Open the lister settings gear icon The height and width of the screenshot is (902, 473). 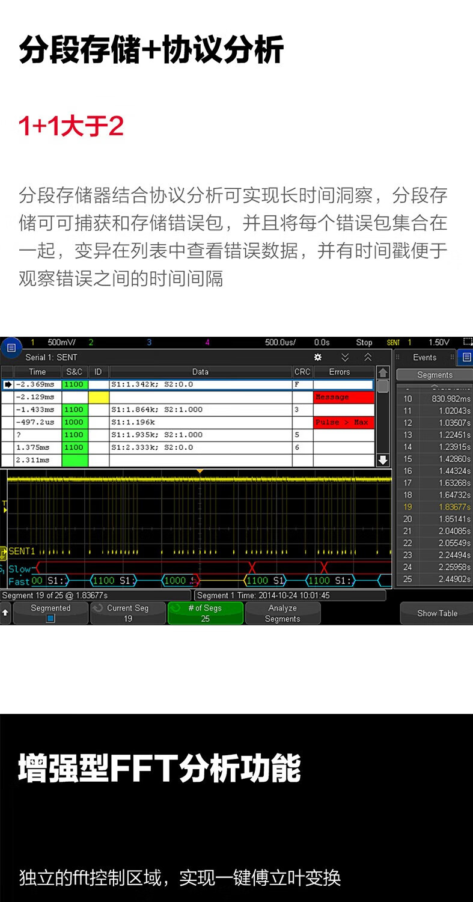(318, 357)
